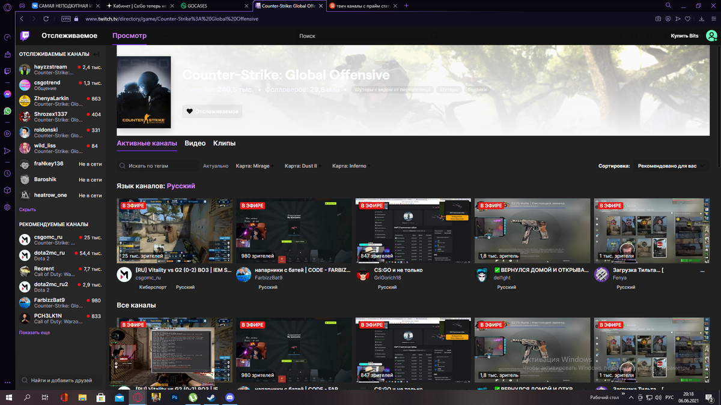Screen dimensions: 721x405
Task: Open History clock icon in sidebar
Action: pyautogui.click(x=7, y=173)
